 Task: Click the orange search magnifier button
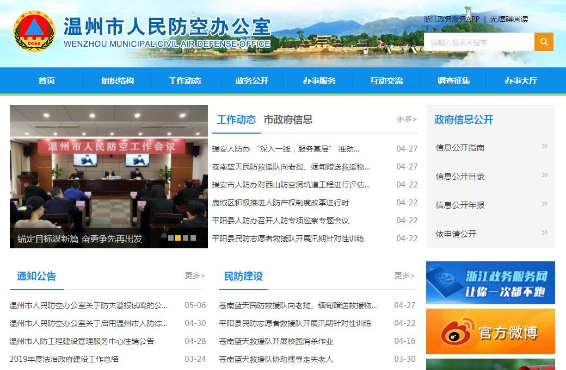(x=544, y=42)
